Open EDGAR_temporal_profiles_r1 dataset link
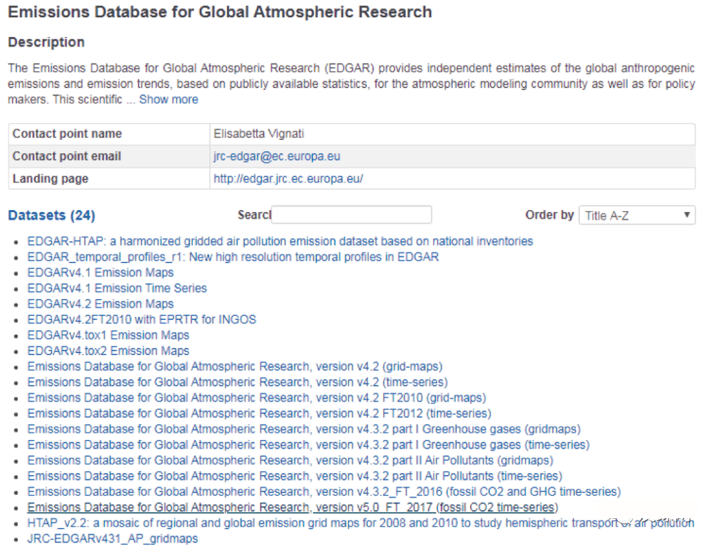The height and width of the screenshot is (546, 715). (x=233, y=256)
